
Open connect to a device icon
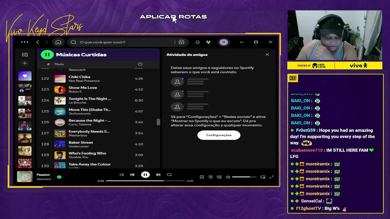pyautogui.click(x=219, y=177)
